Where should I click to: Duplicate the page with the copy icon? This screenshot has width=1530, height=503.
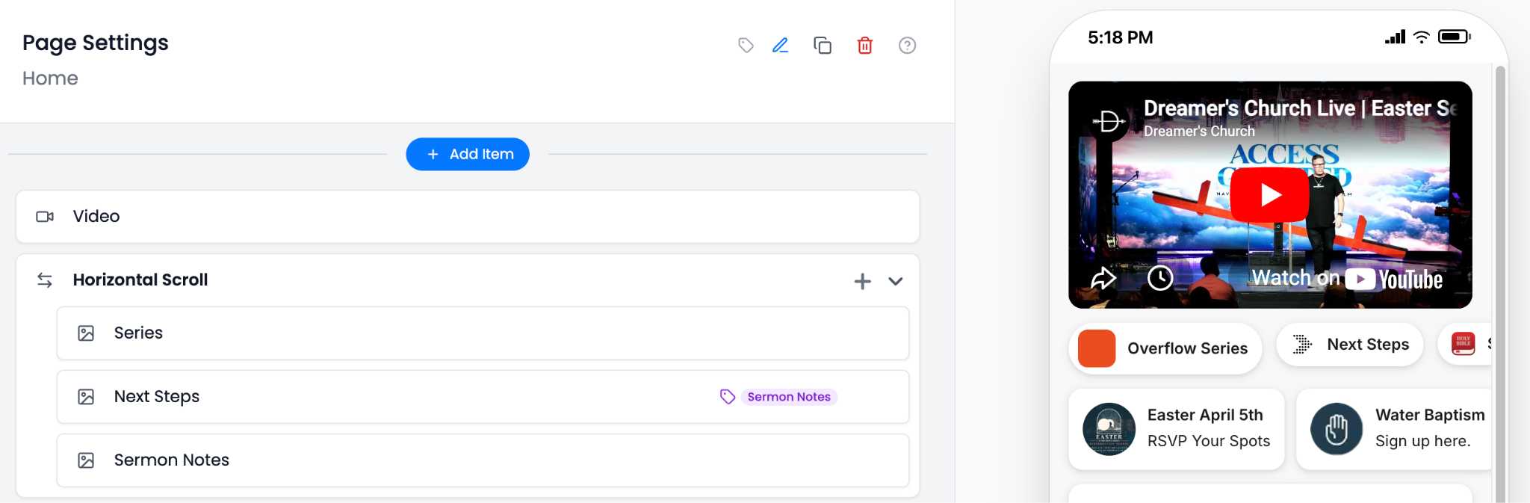pos(823,46)
